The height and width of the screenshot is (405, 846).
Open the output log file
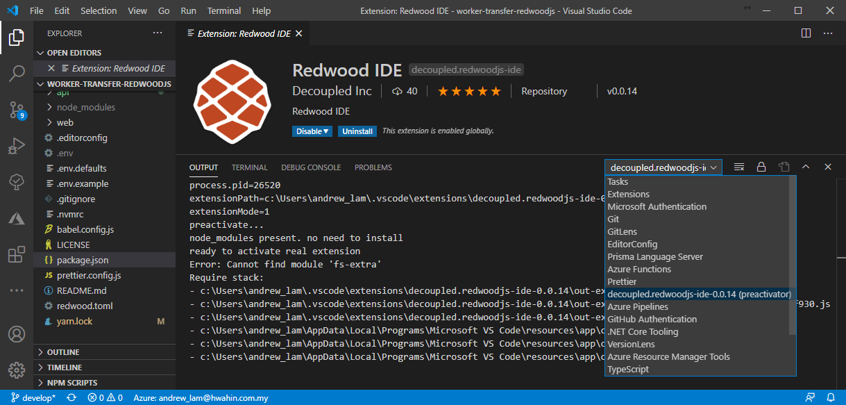click(784, 167)
